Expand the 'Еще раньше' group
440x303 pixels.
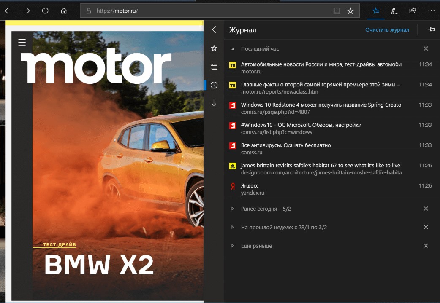(x=232, y=246)
